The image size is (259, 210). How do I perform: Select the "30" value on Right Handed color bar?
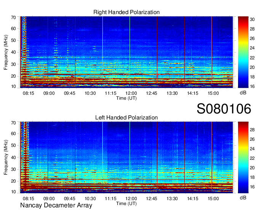252,19
